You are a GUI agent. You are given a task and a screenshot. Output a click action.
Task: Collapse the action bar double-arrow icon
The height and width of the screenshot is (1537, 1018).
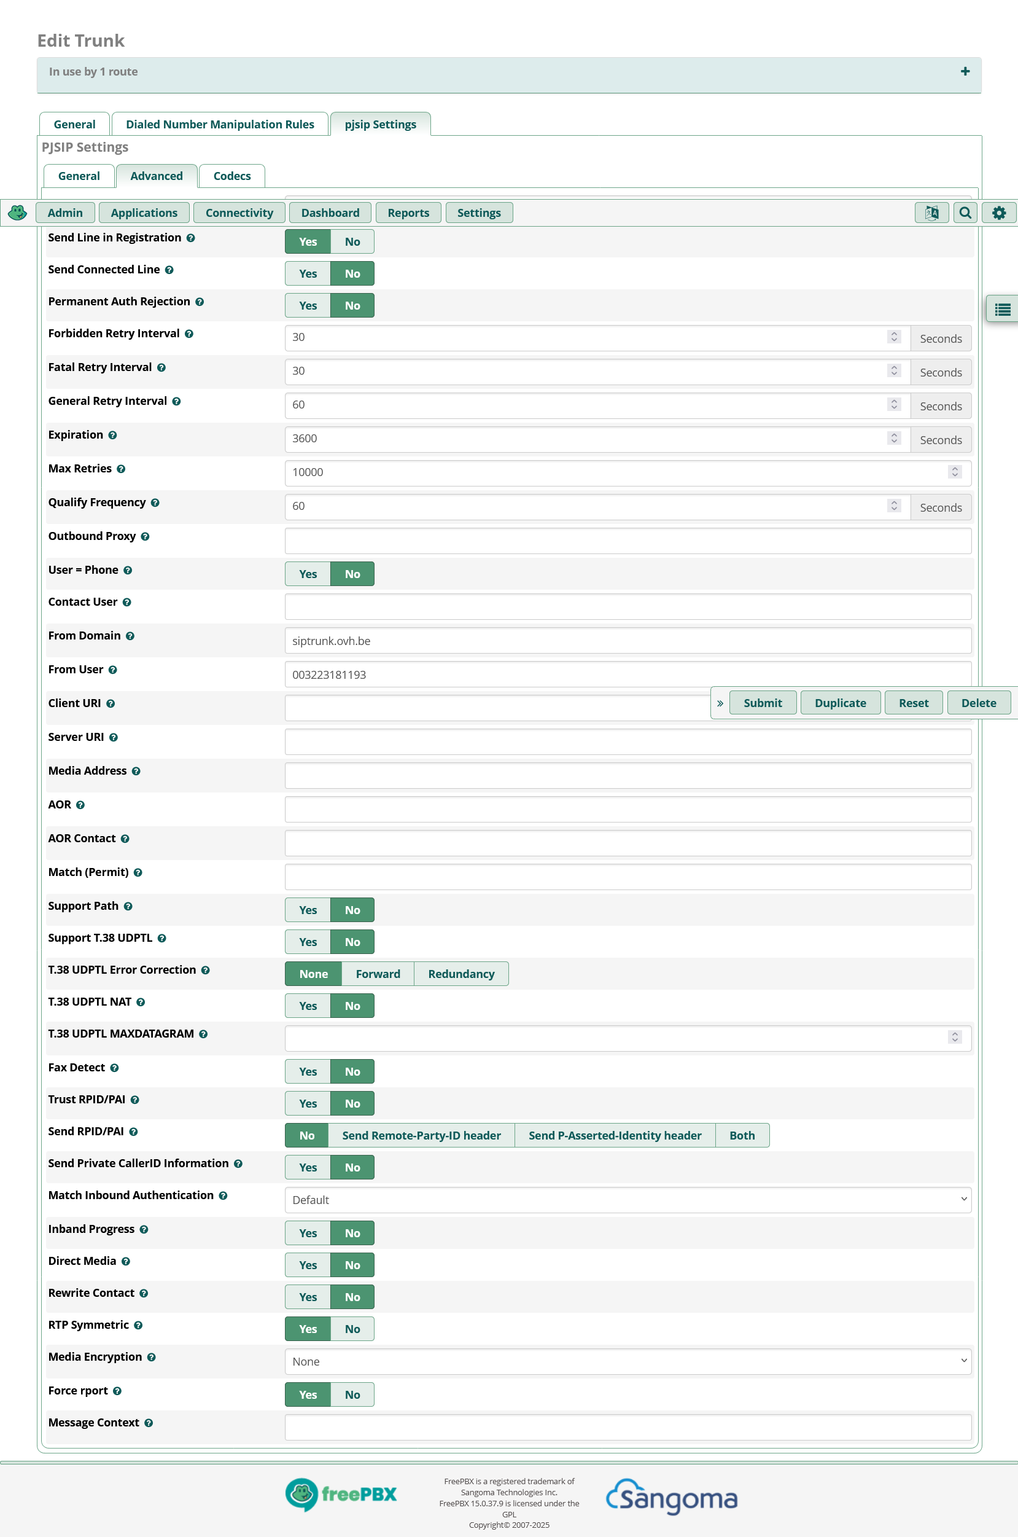720,703
